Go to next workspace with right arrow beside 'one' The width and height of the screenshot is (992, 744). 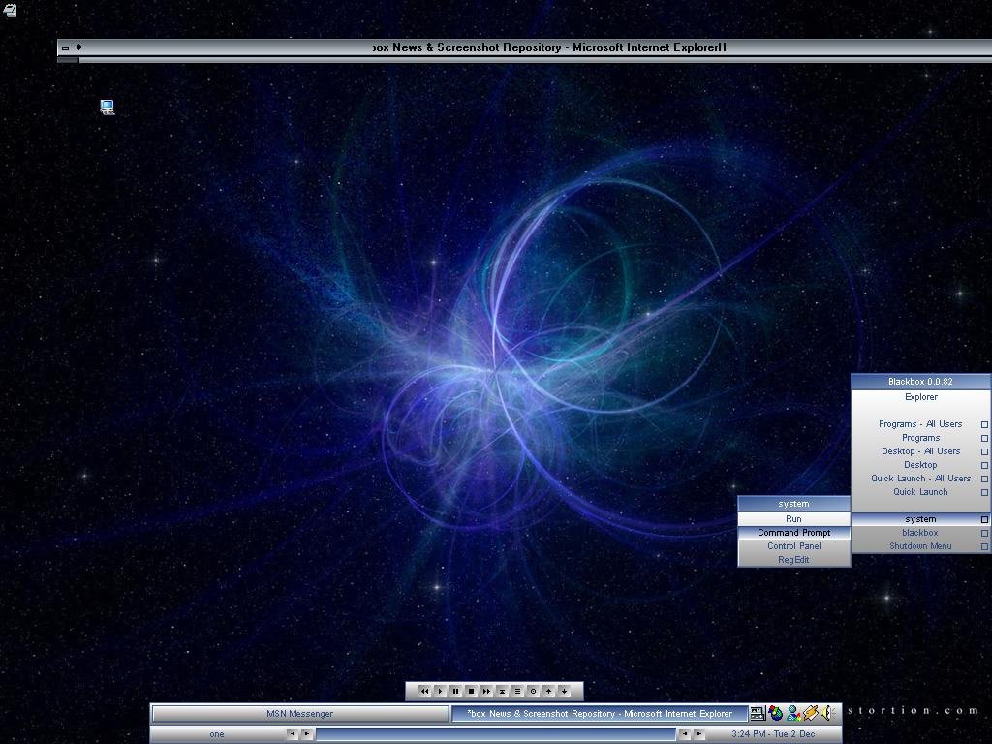point(307,734)
